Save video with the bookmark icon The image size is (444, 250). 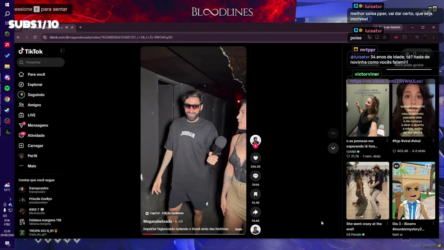256,194
